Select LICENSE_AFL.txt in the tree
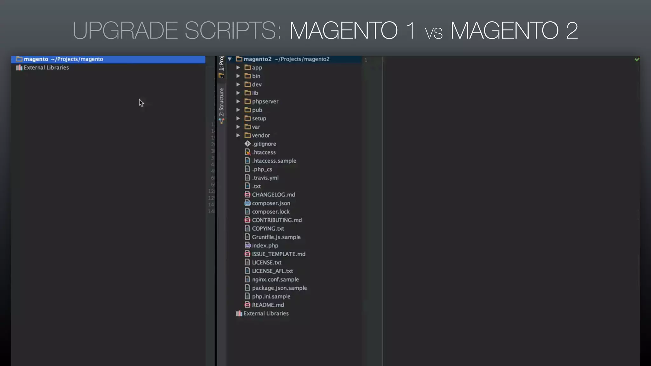 pyautogui.click(x=272, y=271)
